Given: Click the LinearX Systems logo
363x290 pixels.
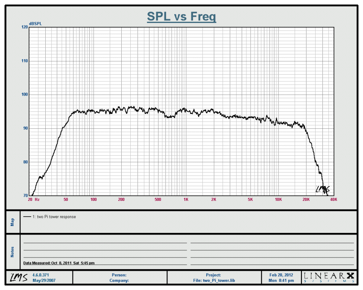Looking at the screenshot, I should point(329,278).
